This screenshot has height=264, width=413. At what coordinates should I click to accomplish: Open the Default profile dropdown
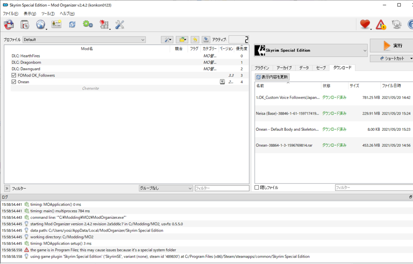pyautogui.click(x=84, y=40)
